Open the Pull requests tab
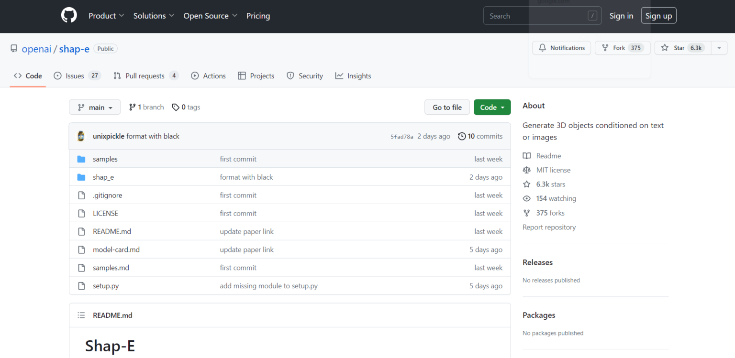The width and height of the screenshot is (735, 358). pos(145,76)
